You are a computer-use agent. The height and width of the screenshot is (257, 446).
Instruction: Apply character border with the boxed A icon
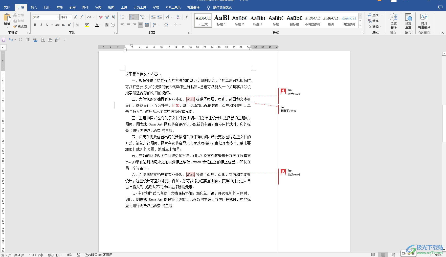(x=113, y=17)
